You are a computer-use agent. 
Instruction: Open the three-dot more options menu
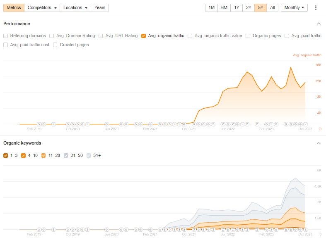click(x=316, y=8)
